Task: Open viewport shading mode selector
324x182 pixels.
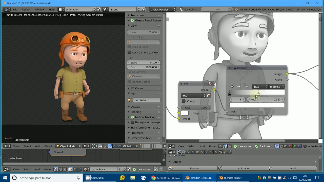Action: 86,146
